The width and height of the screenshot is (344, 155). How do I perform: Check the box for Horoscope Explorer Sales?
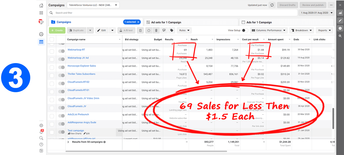52,67
